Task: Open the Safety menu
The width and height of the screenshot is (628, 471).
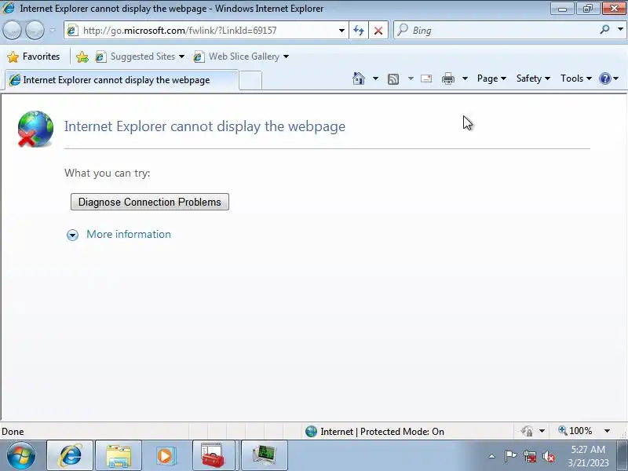Action: pos(533,78)
